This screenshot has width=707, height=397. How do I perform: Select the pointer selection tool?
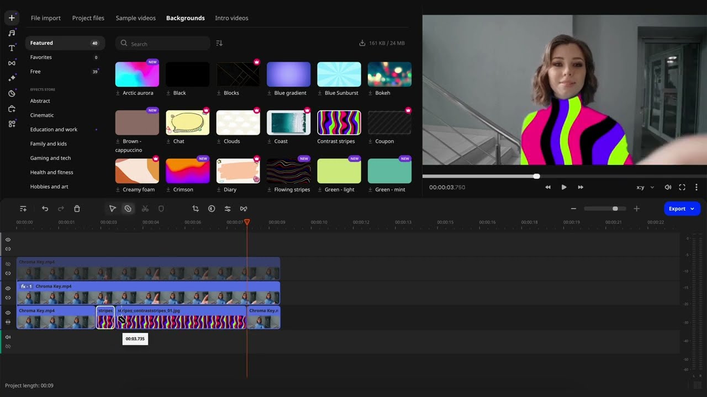point(112,208)
